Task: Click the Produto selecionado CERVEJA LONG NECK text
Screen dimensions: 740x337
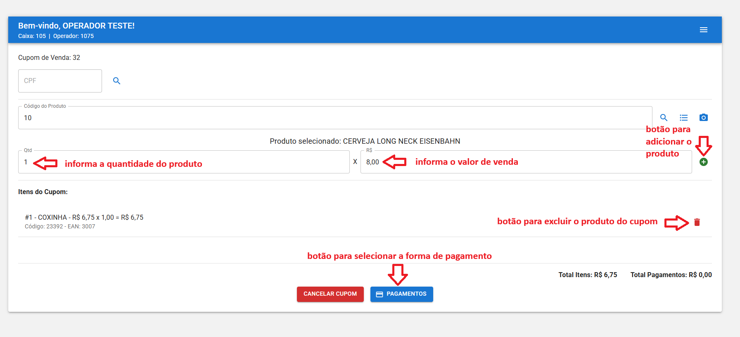Action: pos(365,141)
